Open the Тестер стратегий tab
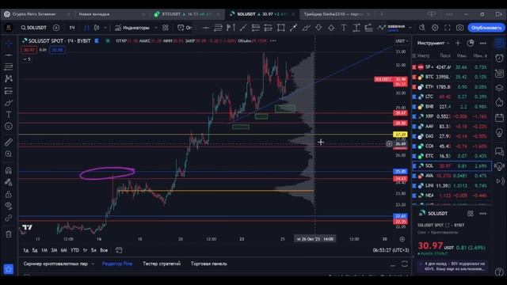The width and height of the screenshot is (507, 285). click(x=162, y=264)
